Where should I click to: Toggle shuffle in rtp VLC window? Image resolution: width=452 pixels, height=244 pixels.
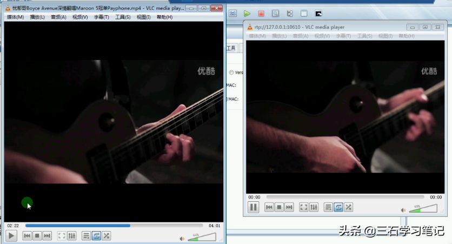pos(349,207)
